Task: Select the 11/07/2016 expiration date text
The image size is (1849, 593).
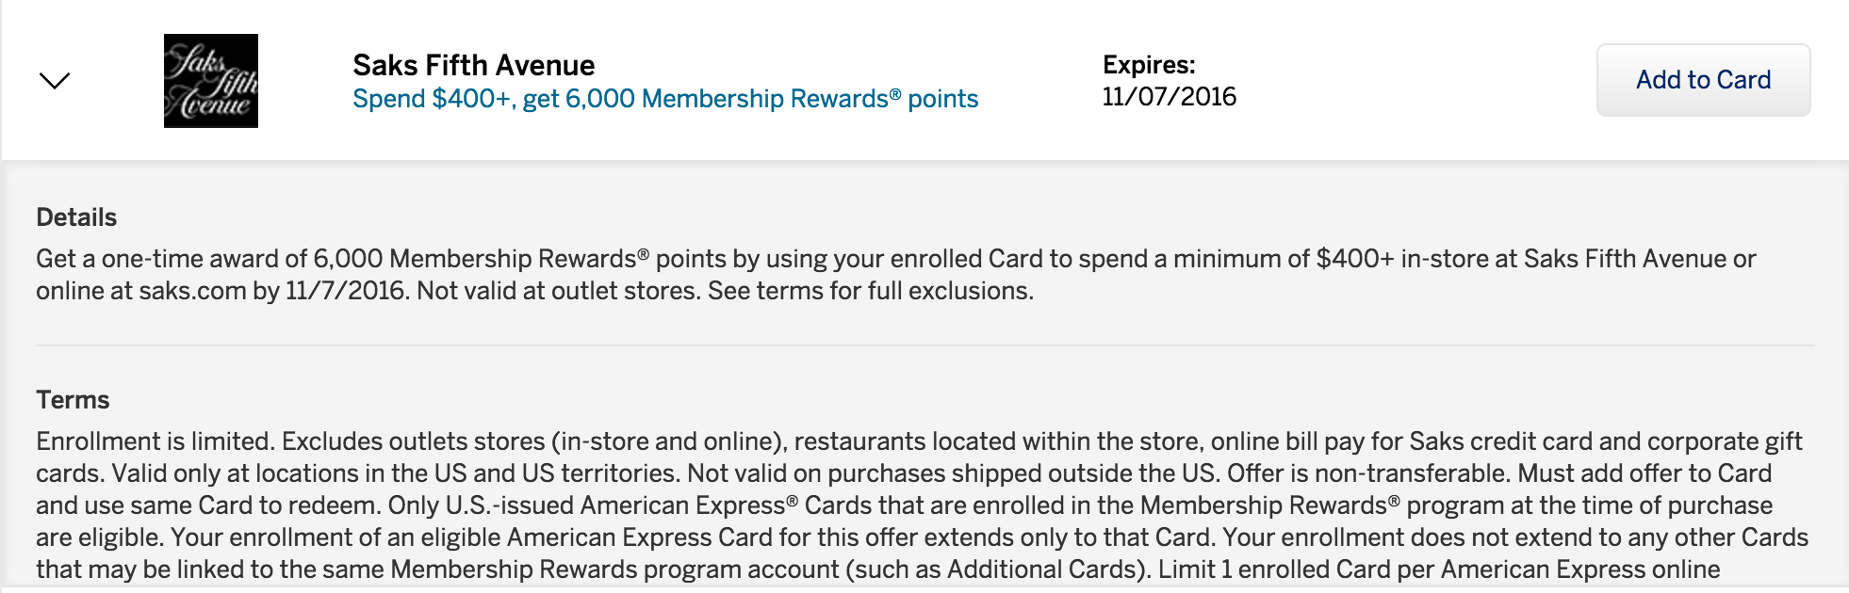Action: (1170, 97)
